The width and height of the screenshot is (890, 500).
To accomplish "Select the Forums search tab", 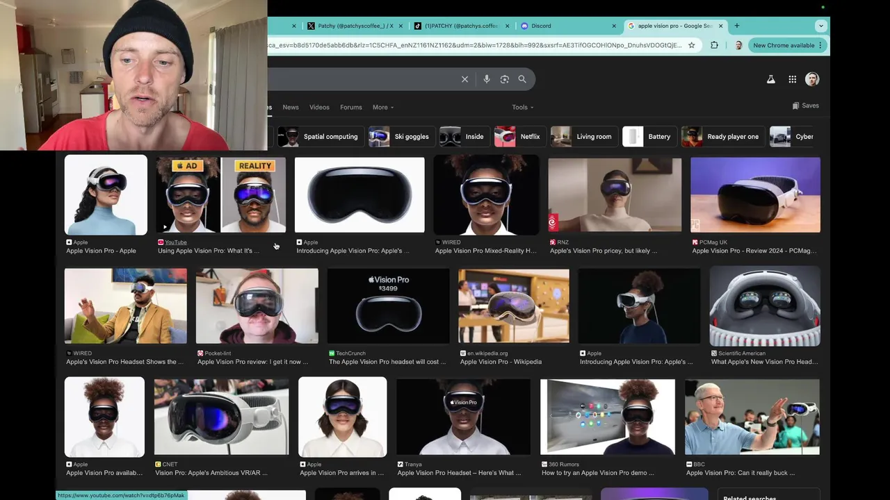I will 351,107.
